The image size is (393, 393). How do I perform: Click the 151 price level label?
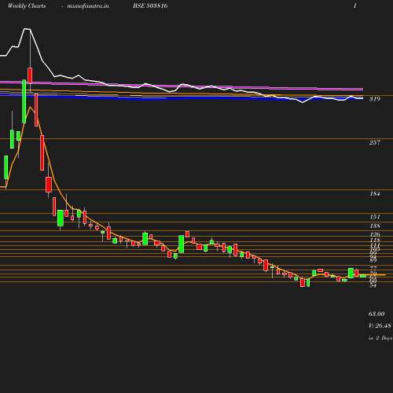tap(375, 217)
